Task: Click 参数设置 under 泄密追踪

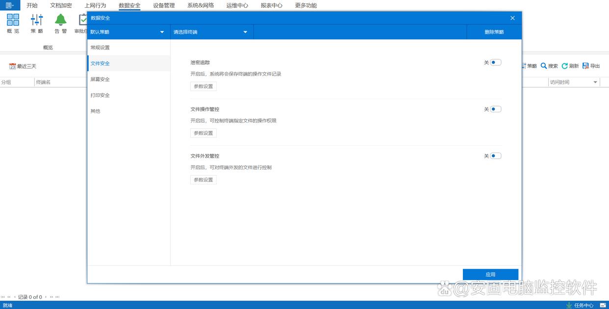Action: tap(203, 86)
